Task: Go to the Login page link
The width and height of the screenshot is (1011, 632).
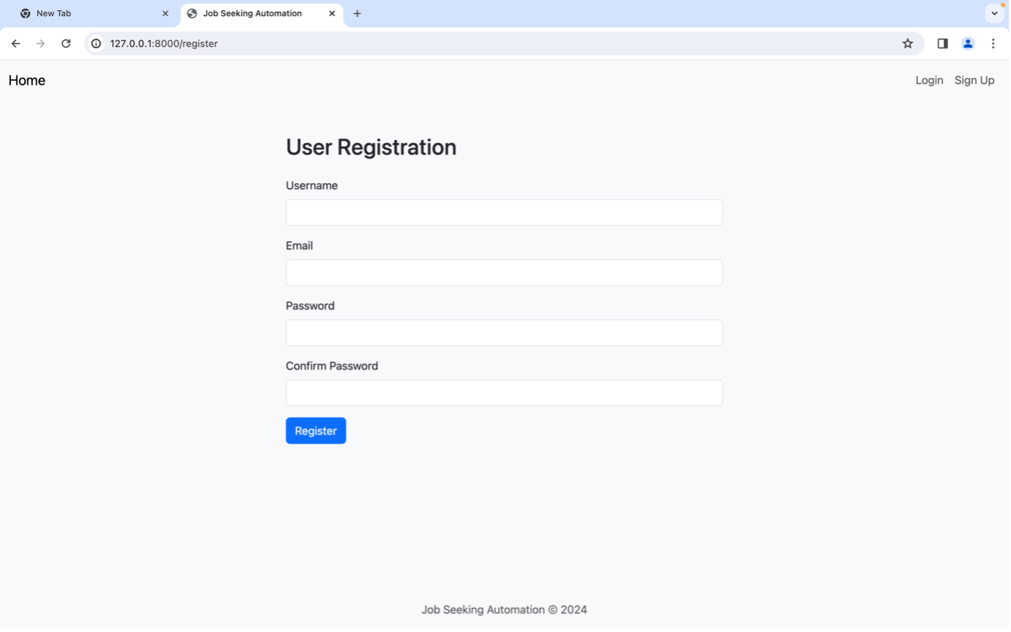Action: pyautogui.click(x=929, y=81)
